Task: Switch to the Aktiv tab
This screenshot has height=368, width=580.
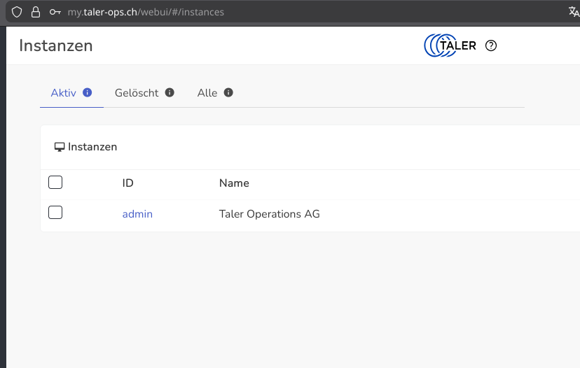Action: point(63,92)
